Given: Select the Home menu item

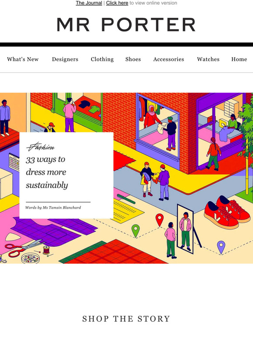Looking at the screenshot, I should 239,59.
